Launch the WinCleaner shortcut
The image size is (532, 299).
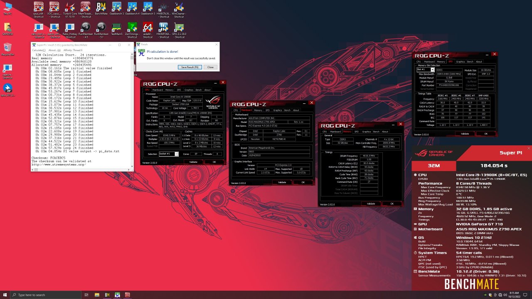tap(179, 10)
